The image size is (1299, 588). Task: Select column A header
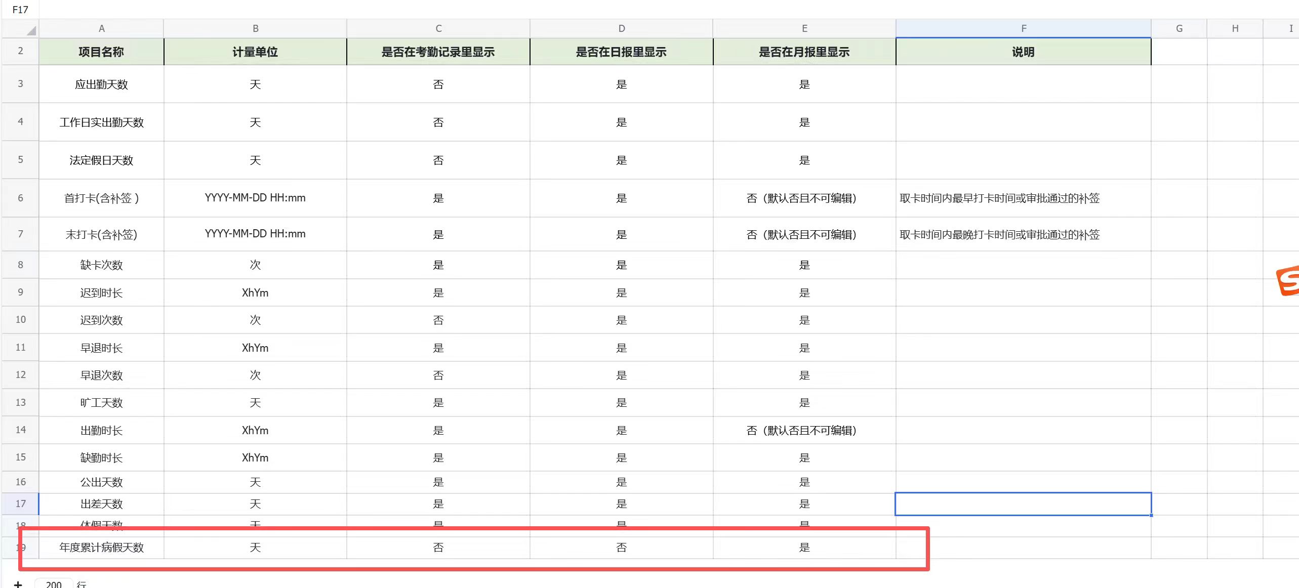click(101, 28)
